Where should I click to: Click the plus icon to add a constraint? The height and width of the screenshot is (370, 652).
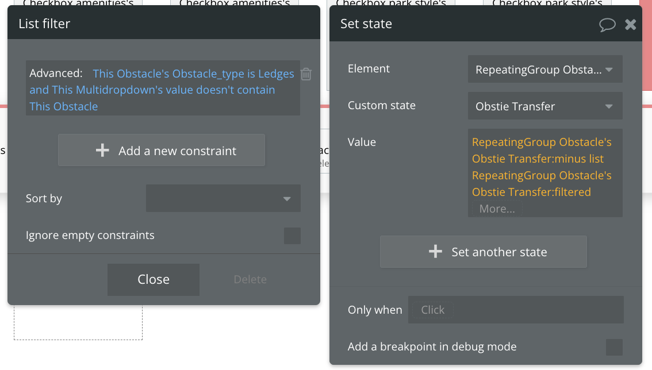coord(102,150)
